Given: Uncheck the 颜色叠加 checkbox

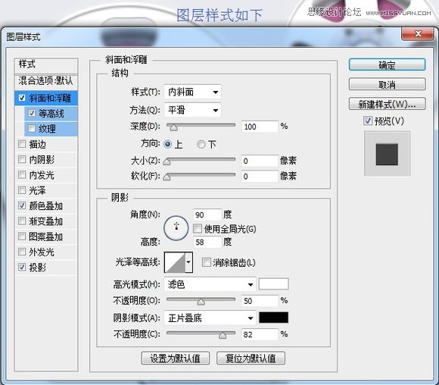Looking at the screenshot, I should click(22, 205).
